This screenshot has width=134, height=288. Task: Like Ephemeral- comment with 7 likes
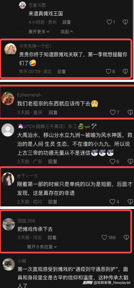(113, 112)
